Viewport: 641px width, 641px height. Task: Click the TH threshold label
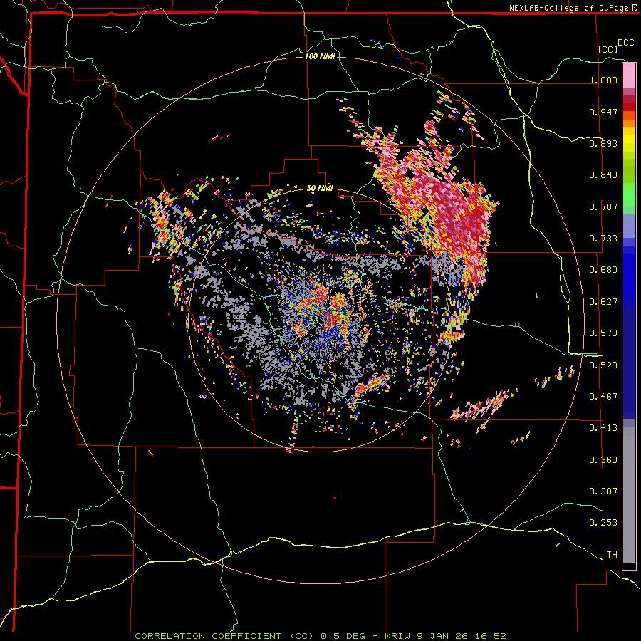[612, 555]
